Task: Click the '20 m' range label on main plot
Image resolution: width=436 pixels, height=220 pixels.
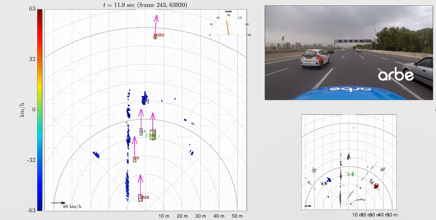Action: click(x=182, y=216)
